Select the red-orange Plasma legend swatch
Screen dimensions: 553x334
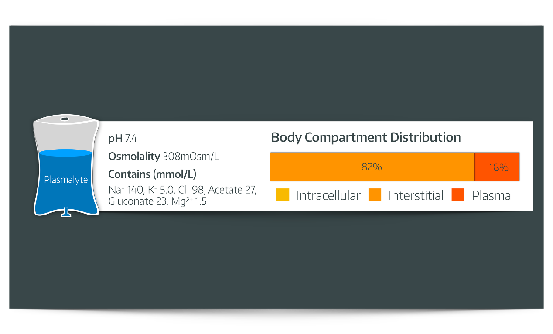tap(458, 195)
